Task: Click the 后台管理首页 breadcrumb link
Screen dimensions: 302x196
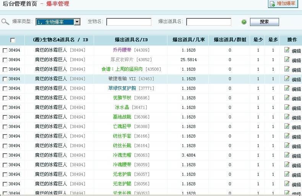Action: click(x=20, y=4)
